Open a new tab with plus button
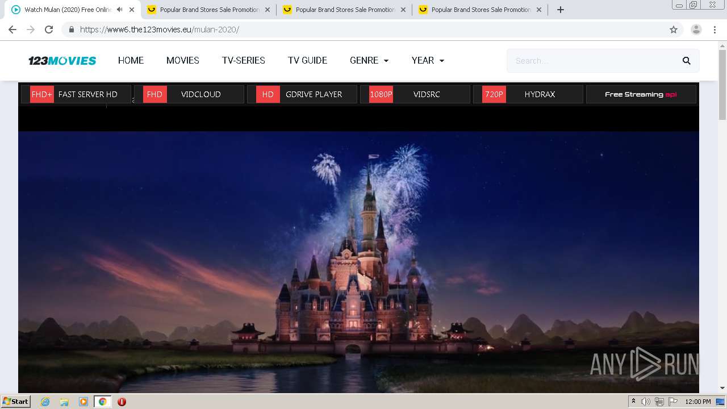 click(x=561, y=10)
